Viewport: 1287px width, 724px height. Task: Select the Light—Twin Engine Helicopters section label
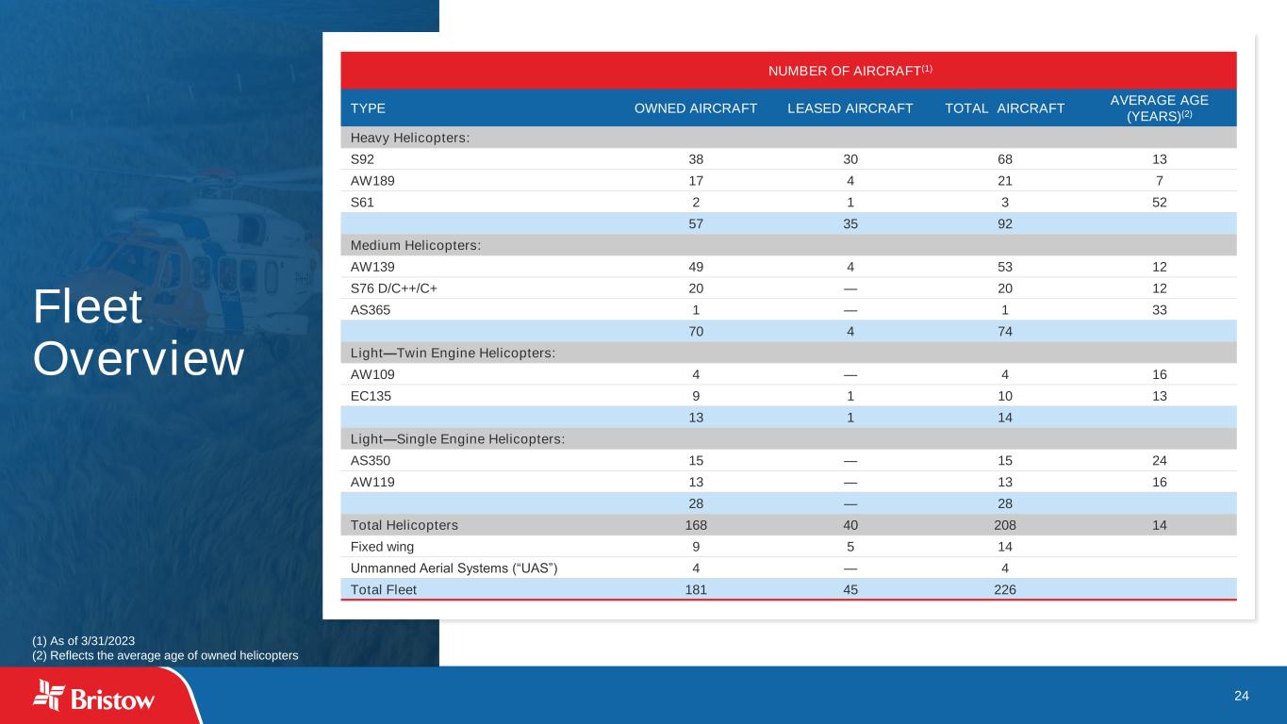453,353
